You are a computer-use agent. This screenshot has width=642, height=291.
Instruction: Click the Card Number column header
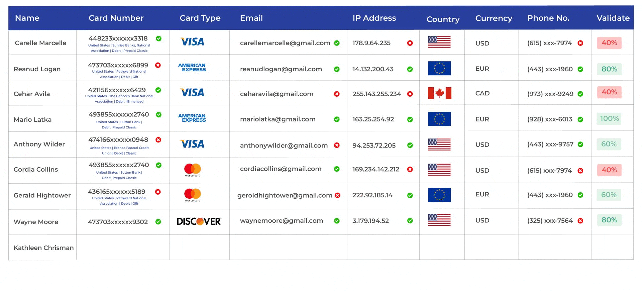tap(116, 18)
